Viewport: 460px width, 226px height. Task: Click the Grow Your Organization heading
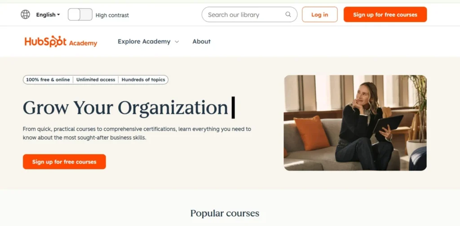tap(126, 107)
